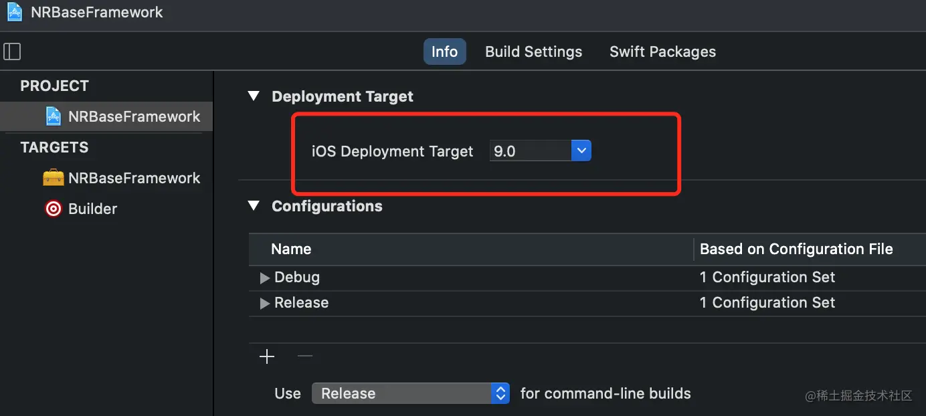
Task: Click the Based on Configuration File column header
Action: [796, 249]
